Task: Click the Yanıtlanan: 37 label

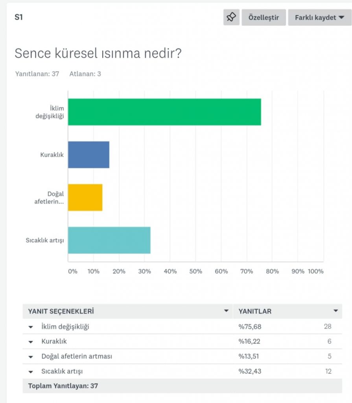Action: [38, 73]
